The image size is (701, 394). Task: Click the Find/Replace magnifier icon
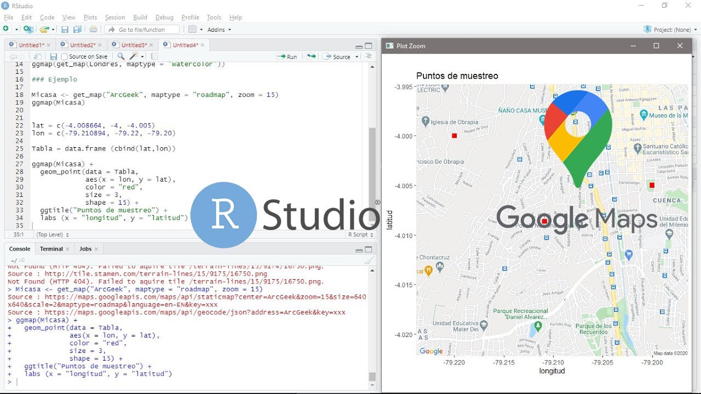[121, 56]
